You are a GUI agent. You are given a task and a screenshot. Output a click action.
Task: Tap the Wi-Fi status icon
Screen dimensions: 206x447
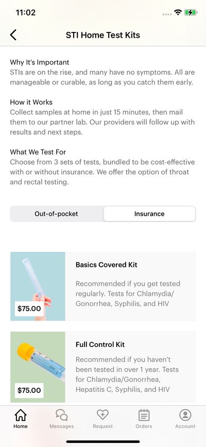tap(178, 12)
